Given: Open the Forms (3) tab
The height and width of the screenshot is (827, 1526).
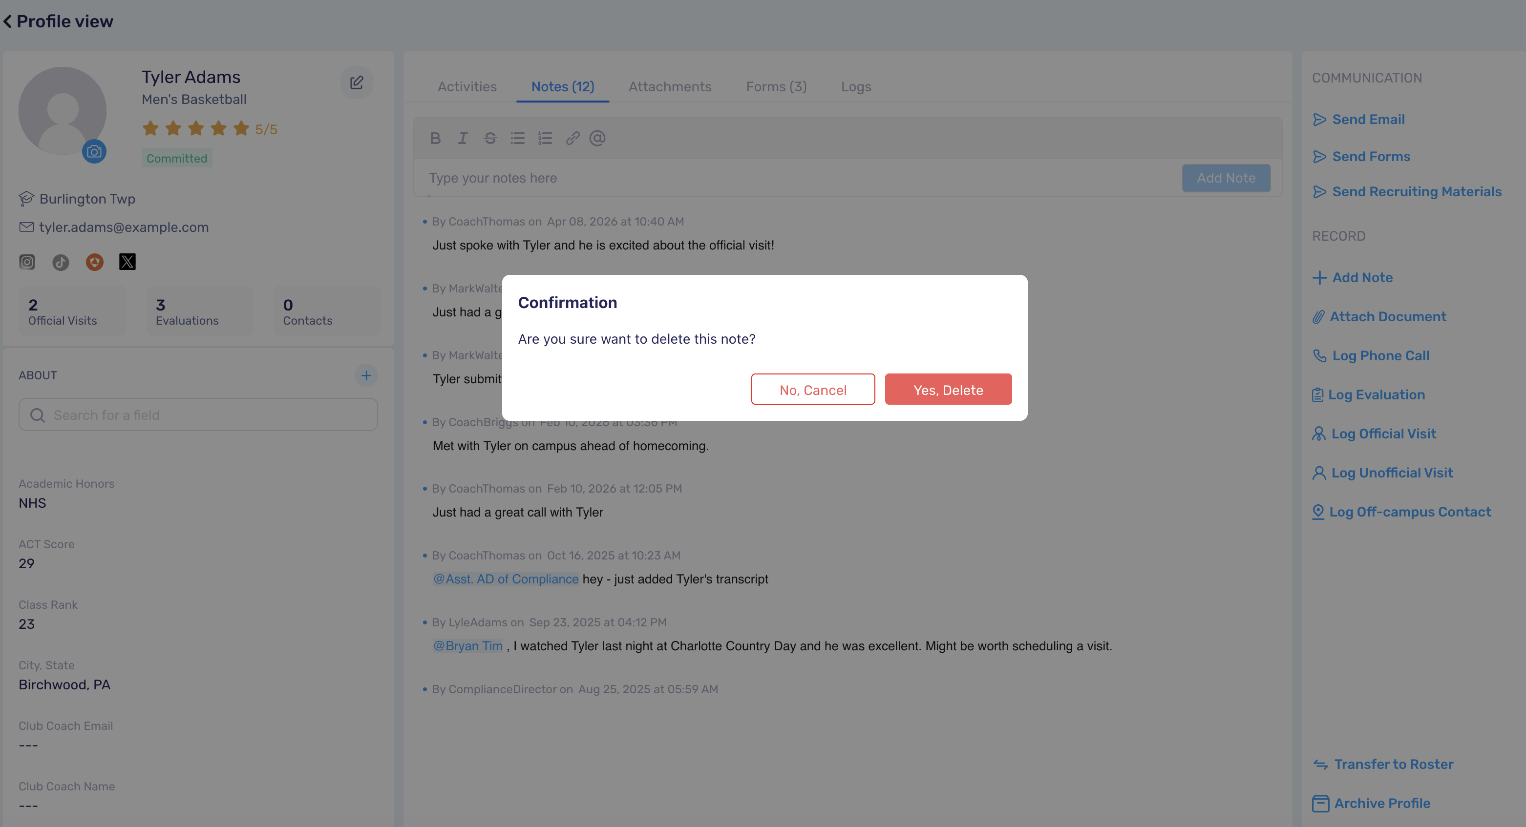Looking at the screenshot, I should (776, 86).
